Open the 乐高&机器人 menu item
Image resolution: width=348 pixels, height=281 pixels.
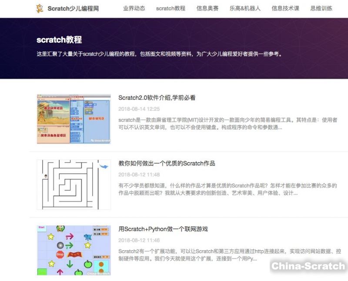coord(245,8)
